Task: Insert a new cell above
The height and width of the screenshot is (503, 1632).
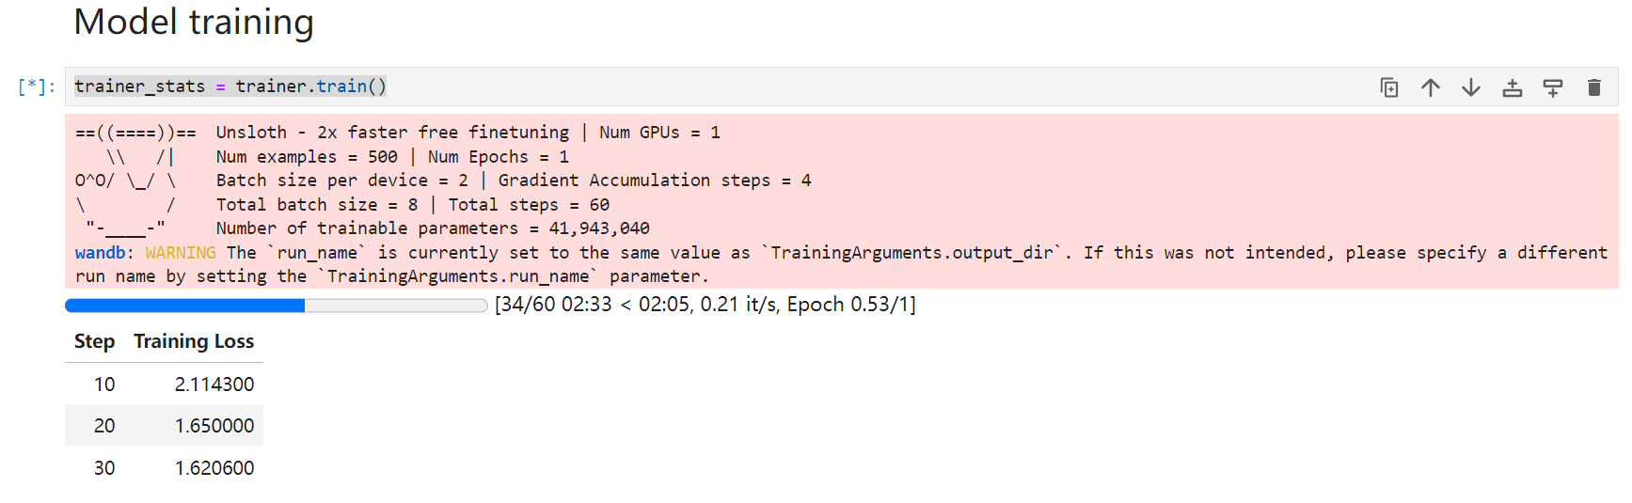Action: 1512,87
